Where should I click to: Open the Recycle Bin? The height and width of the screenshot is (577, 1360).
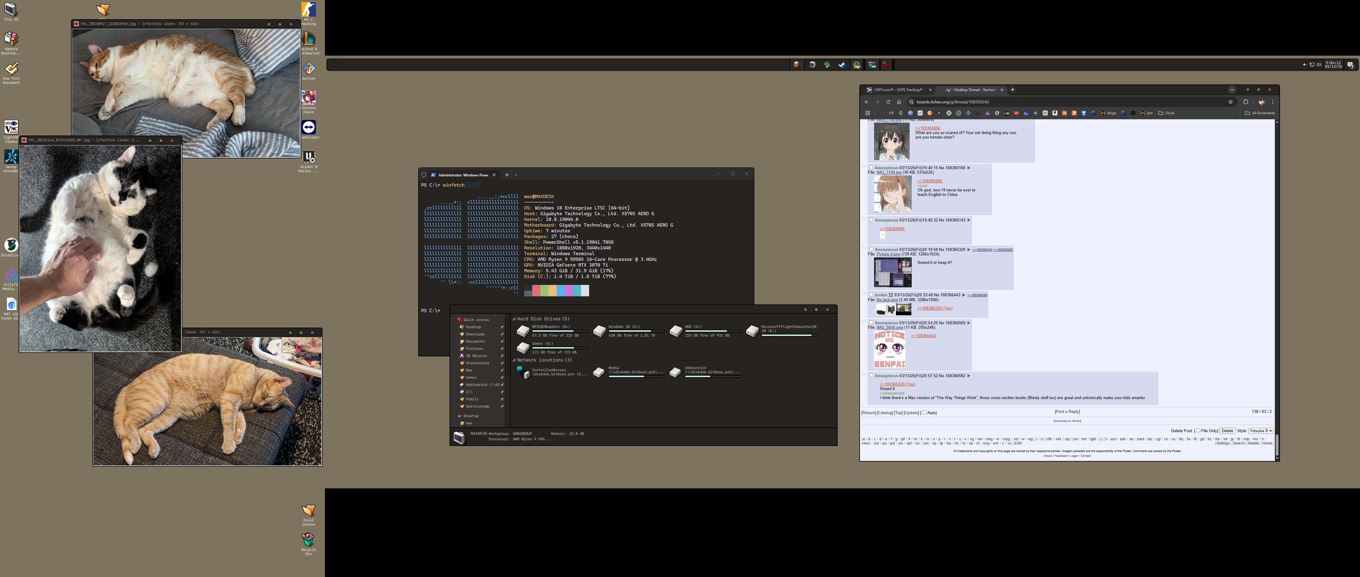pos(308,539)
